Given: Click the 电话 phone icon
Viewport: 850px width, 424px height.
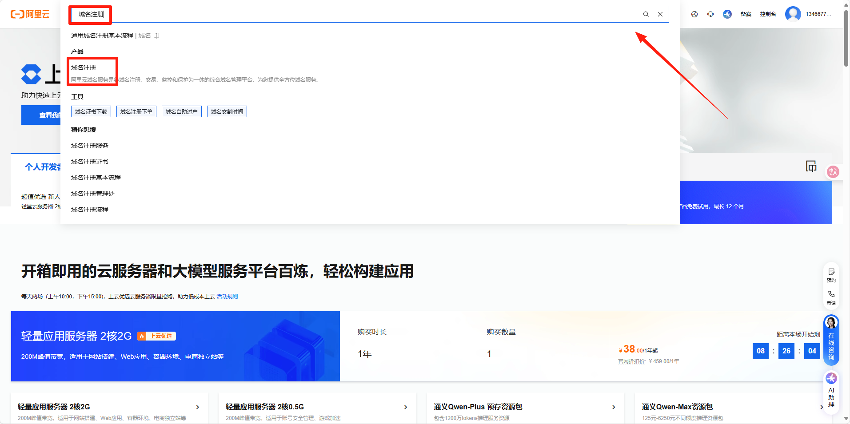Looking at the screenshot, I should coord(831,298).
